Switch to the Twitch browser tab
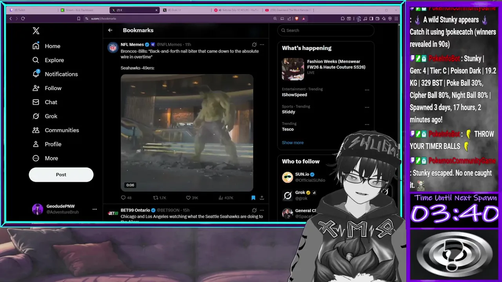The image size is (502, 282). [33, 10]
